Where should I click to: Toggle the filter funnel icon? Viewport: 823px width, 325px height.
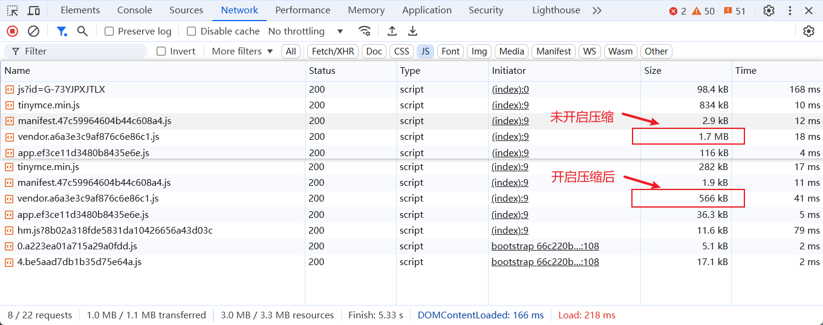coord(62,31)
